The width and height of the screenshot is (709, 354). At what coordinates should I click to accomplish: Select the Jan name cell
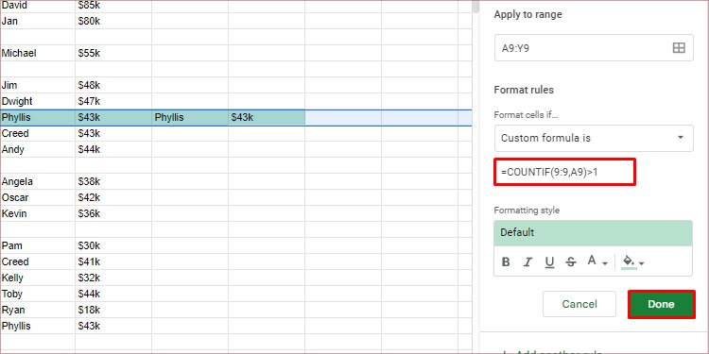click(x=38, y=21)
